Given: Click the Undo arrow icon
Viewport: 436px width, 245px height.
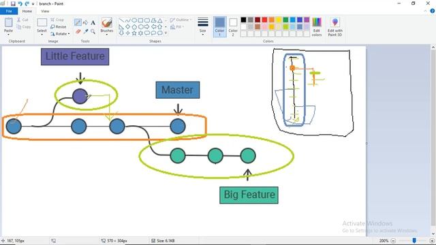Looking at the screenshot, I should (x=20, y=3).
